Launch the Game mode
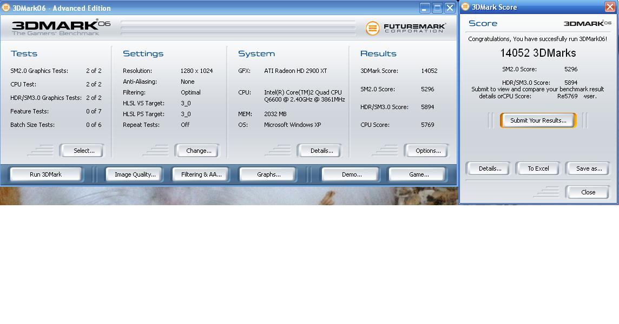Image resolution: width=619 pixels, height=324 pixels. pos(418,174)
